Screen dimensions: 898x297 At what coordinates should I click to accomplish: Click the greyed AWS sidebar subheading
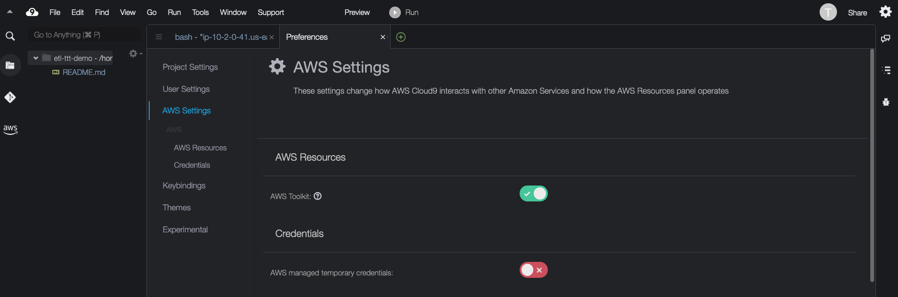pyautogui.click(x=174, y=130)
